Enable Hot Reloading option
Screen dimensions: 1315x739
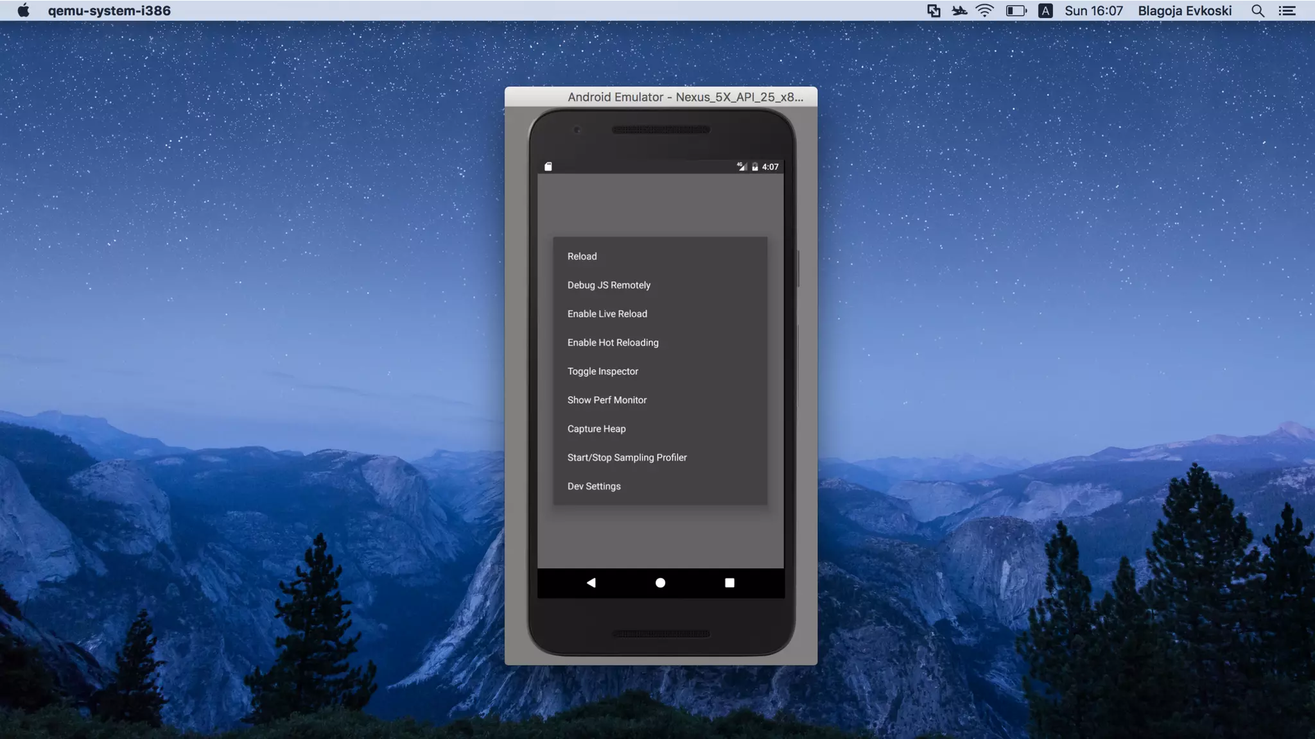[613, 343]
